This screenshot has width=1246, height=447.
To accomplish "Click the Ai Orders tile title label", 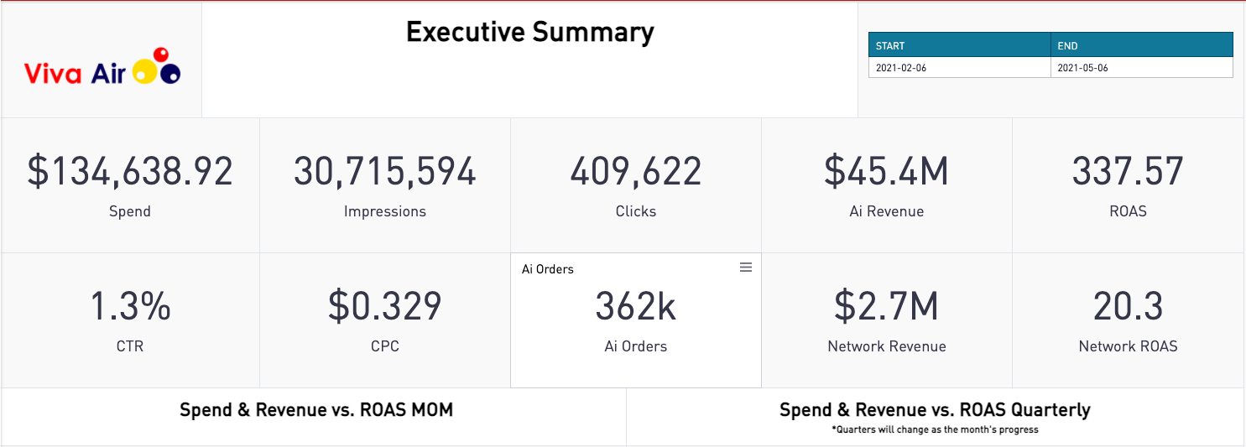I will (548, 269).
